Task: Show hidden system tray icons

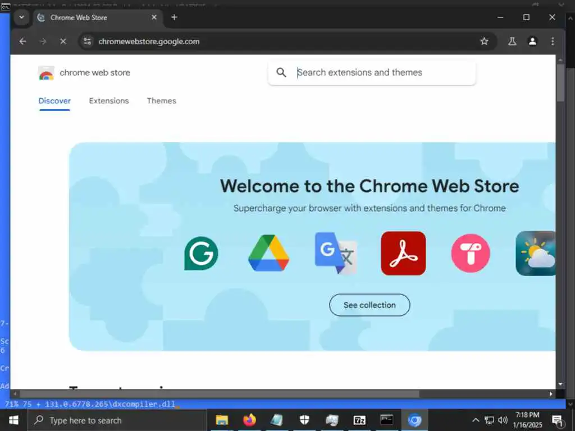Action: click(x=476, y=420)
